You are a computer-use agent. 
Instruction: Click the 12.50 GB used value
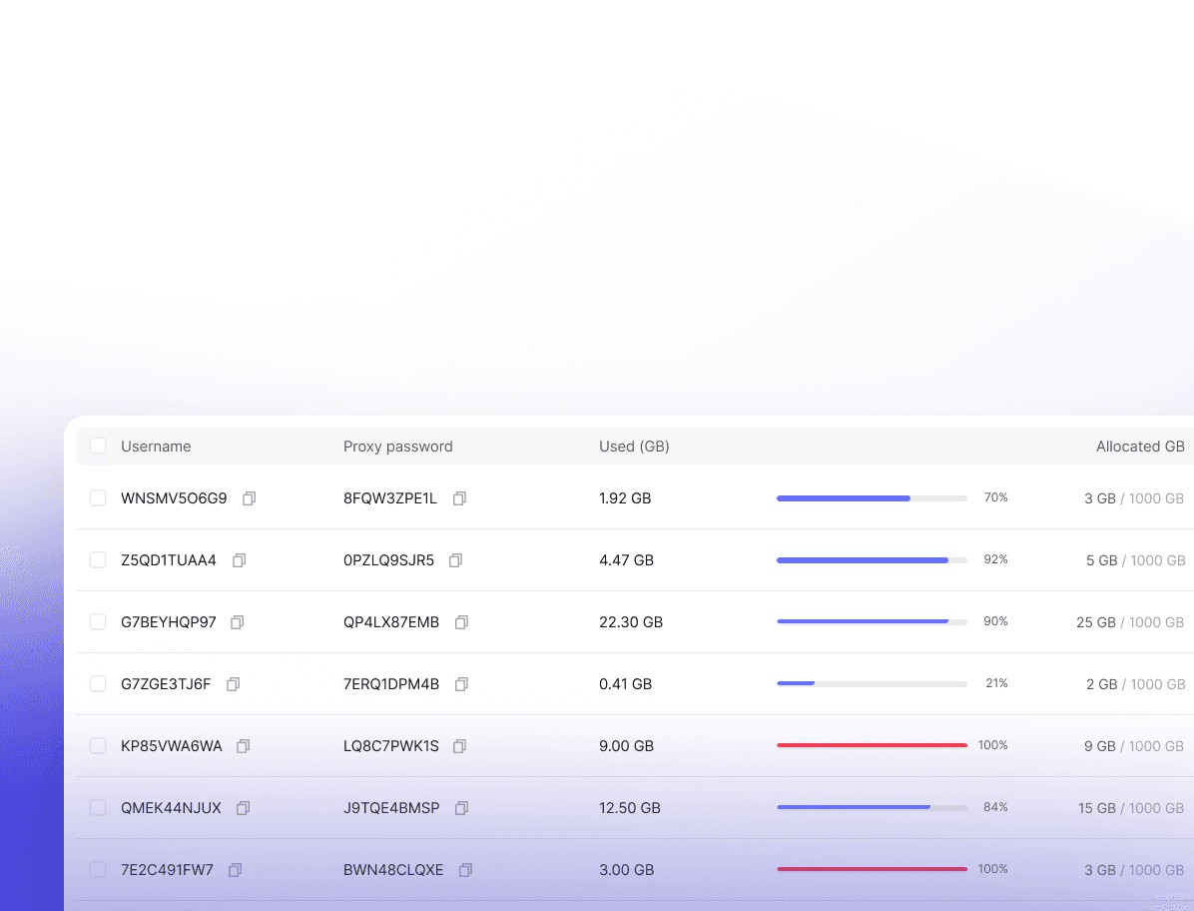(x=630, y=808)
